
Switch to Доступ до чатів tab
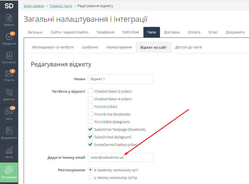point(188,47)
